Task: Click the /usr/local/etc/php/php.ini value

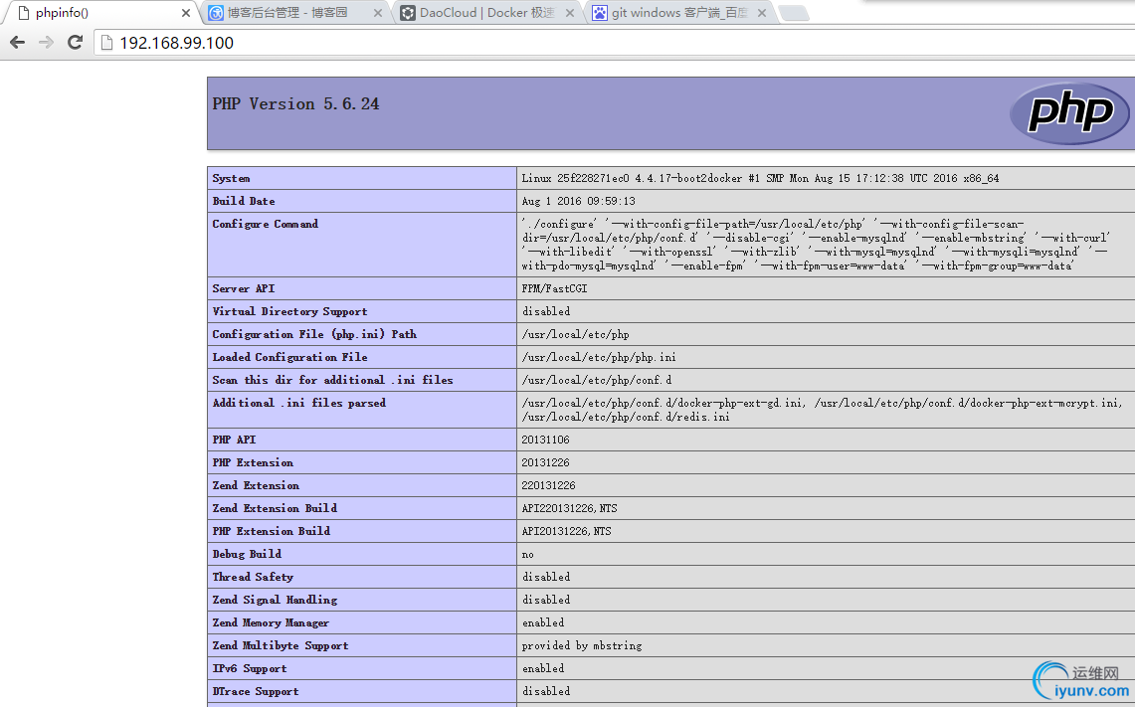Action: (599, 357)
